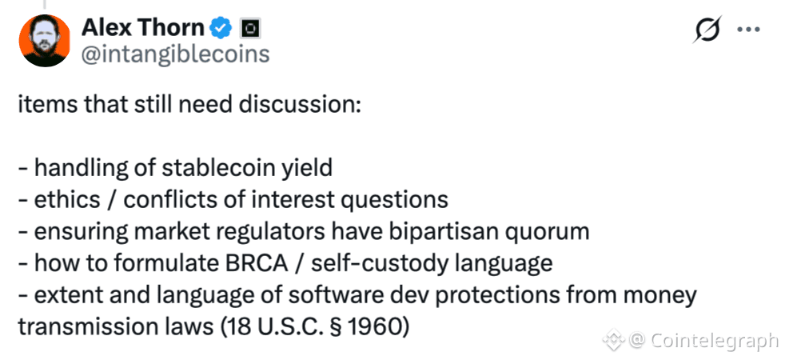This screenshot has width=785, height=360.
Task: Click the "ensuring market regulators have bipartisan quorum" line
Action: 303,232
